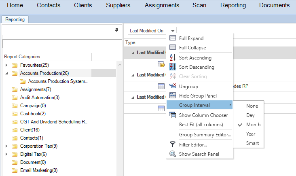Open the Home menu
The width and height of the screenshot is (296, 176).
15,5
